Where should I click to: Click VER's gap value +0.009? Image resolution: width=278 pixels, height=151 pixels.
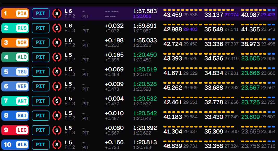click(x=114, y=84)
